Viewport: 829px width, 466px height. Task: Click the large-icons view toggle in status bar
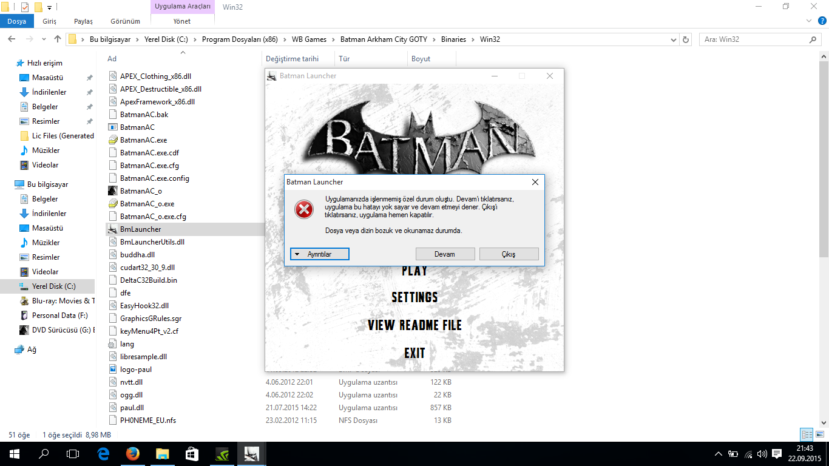pyautogui.click(x=819, y=434)
